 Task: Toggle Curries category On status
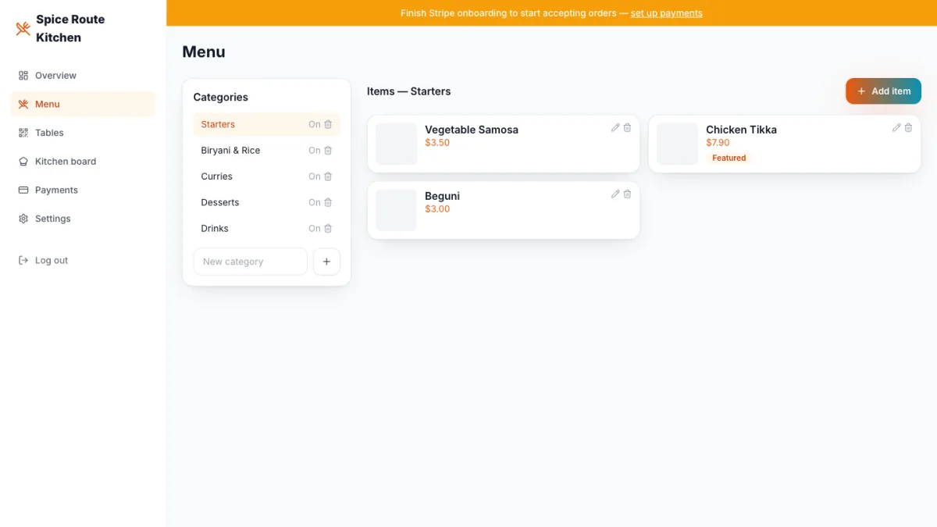point(315,176)
